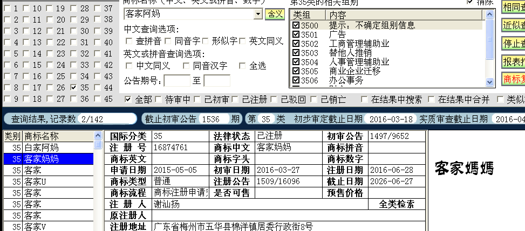The height and width of the screenshot is (231, 525).
Task: Filter by 已注册 status
Action: coord(235,99)
